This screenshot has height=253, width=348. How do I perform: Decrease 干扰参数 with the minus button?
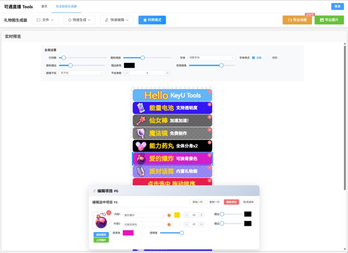127,73
